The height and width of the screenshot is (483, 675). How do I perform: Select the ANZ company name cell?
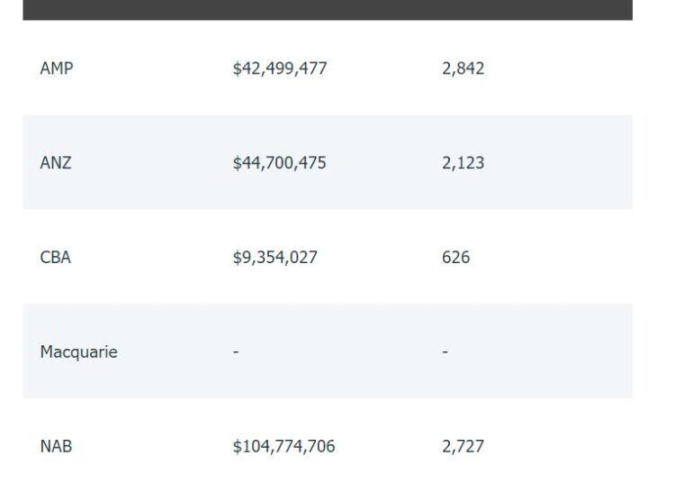point(56,163)
